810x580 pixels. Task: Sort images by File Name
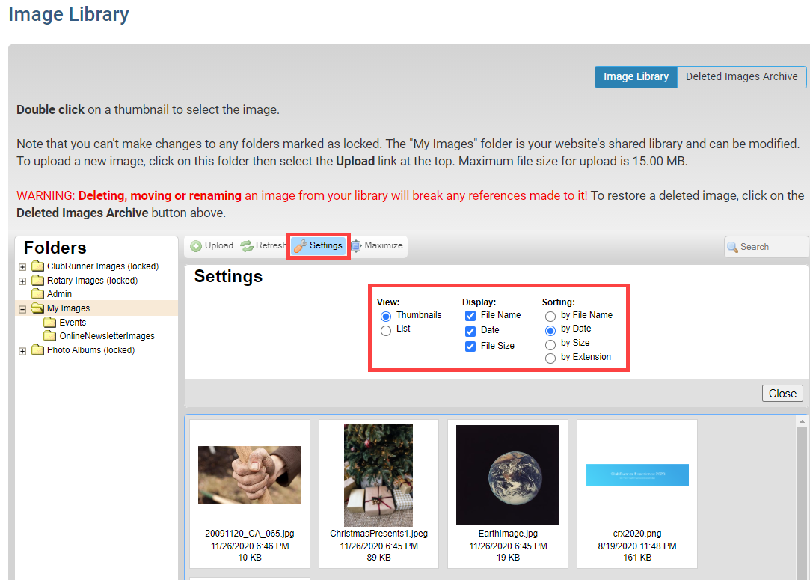tap(550, 316)
